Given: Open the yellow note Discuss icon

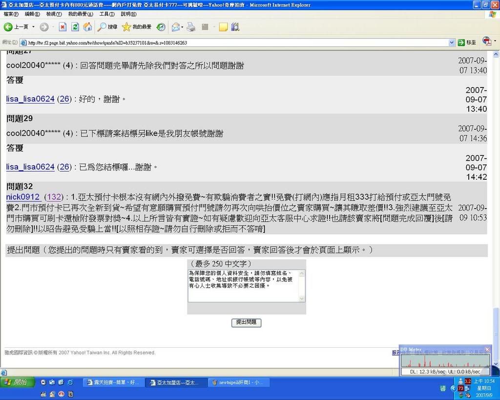Looking at the screenshot, I should pyautogui.click(x=223, y=27).
